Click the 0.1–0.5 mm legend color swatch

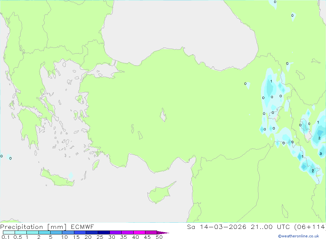coord(9,232)
